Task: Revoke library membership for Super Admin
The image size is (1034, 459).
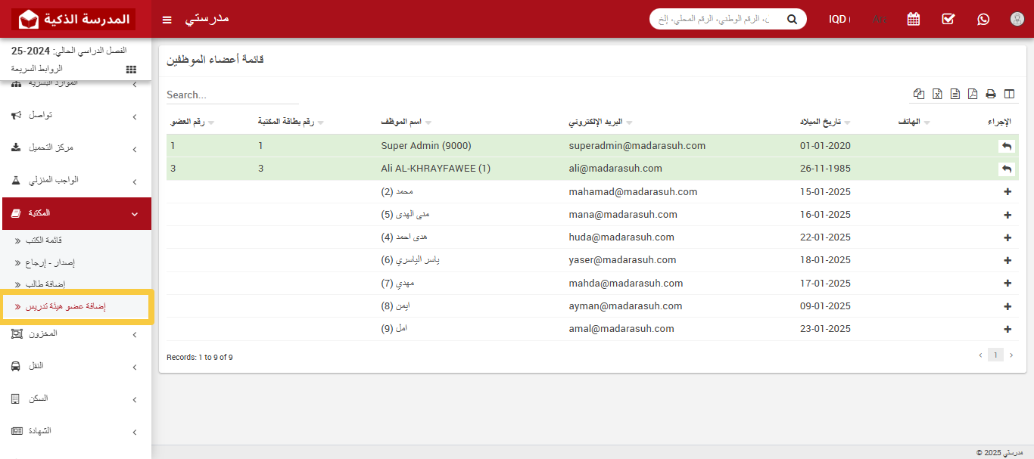Action: 1006,146
